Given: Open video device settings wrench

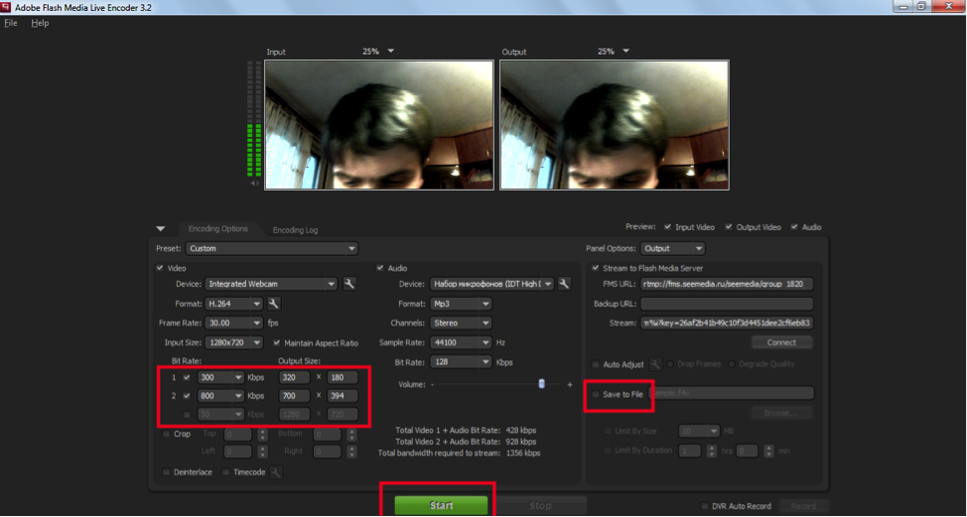Looking at the screenshot, I should (x=349, y=284).
